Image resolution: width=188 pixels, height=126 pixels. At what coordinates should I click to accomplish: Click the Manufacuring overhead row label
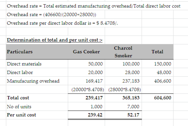click(x=33, y=81)
